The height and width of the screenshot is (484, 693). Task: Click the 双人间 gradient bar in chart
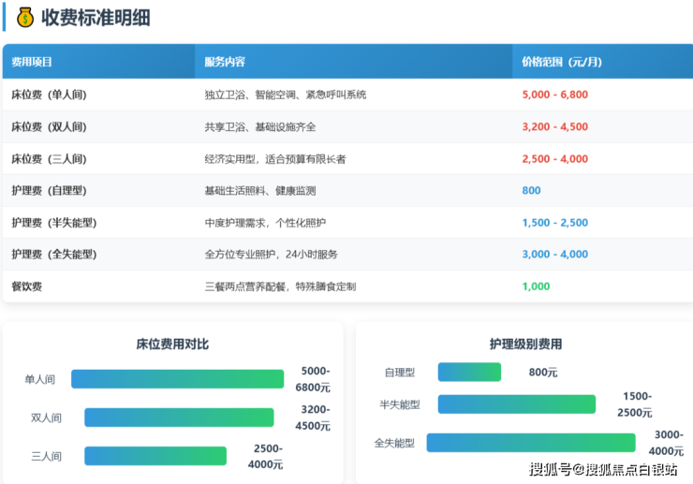(179, 418)
